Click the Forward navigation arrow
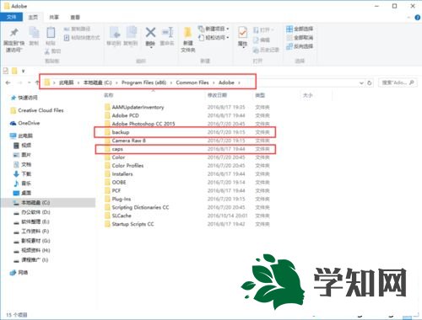Screen dimensions: 422x320 [19, 83]
